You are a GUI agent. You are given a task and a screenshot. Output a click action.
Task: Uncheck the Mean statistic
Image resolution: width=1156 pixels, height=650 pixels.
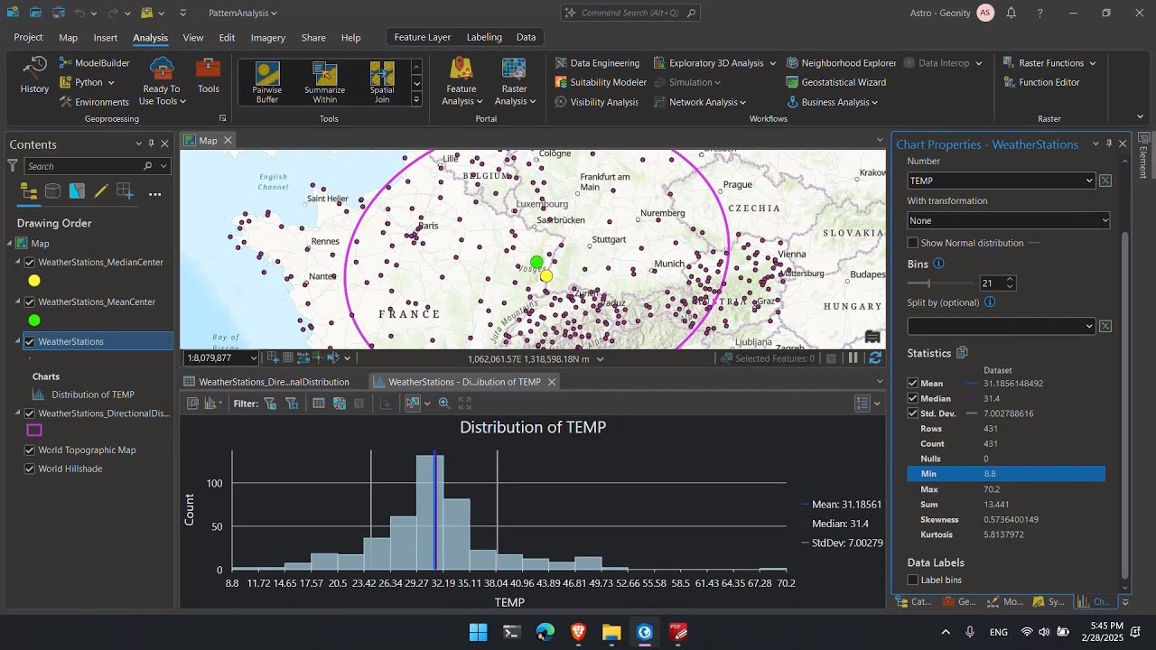pyautogui.click(x=912, y=384)
